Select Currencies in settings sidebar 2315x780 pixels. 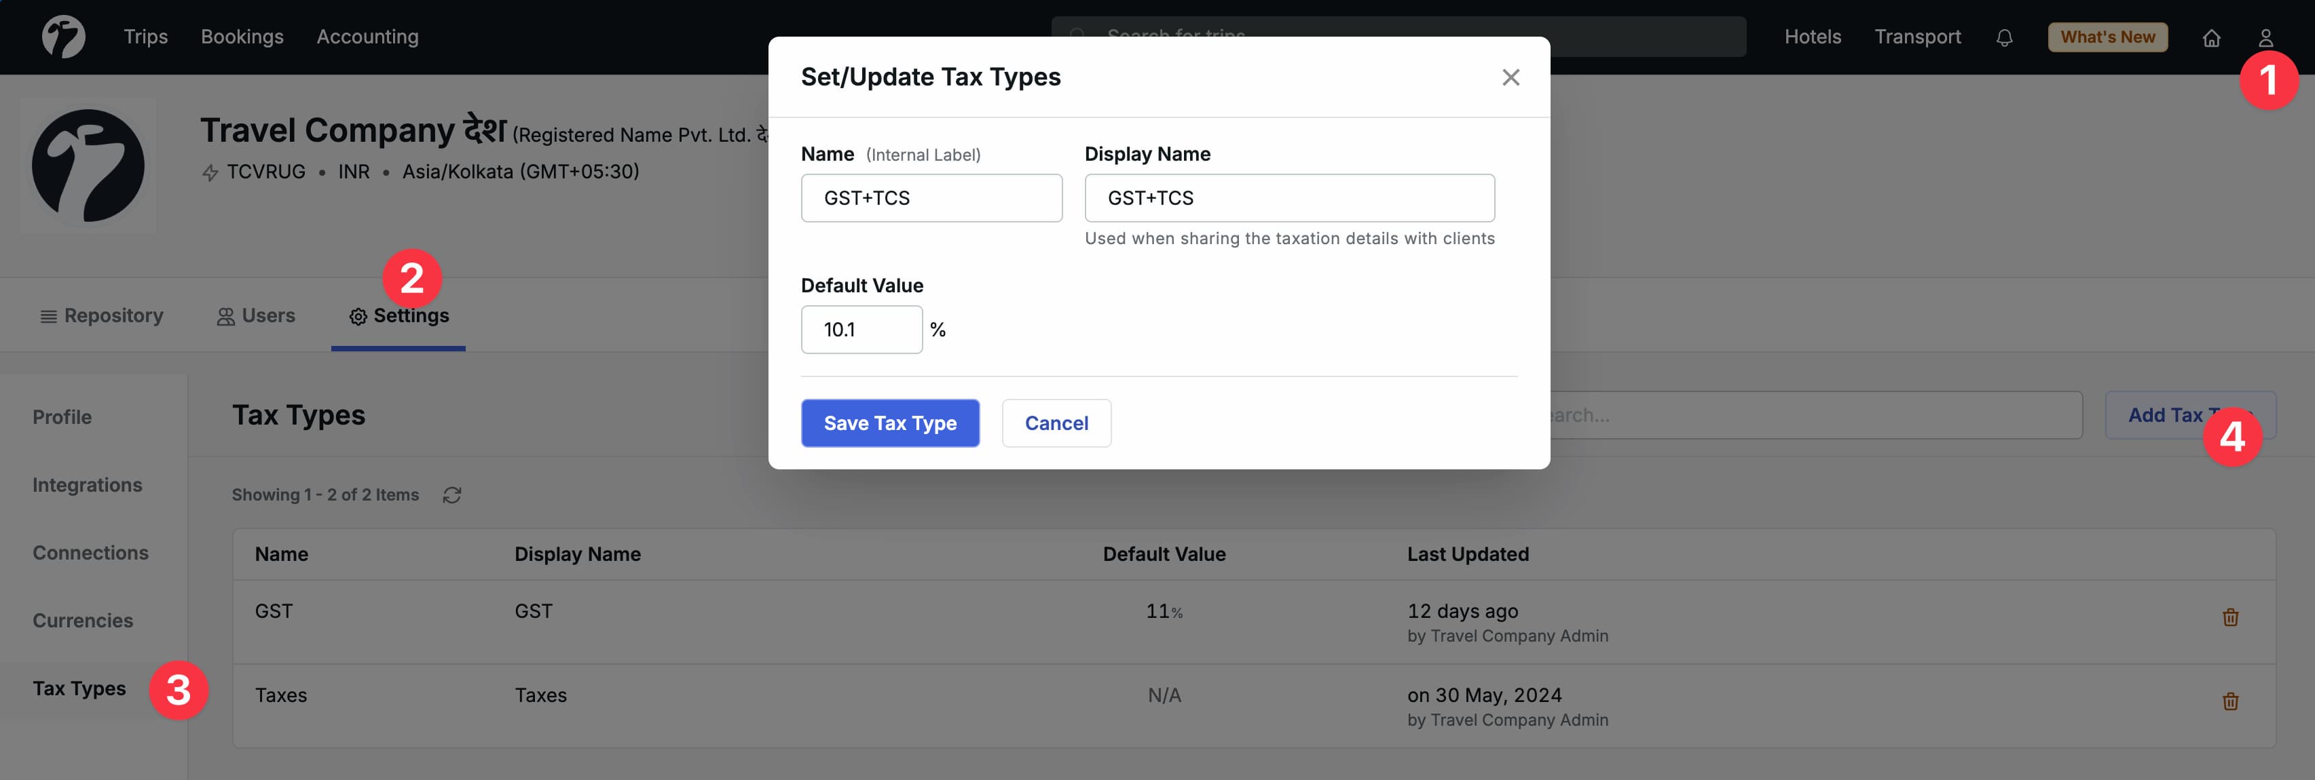[83, 620]
